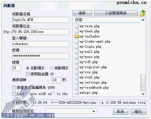Click the server address field 70.85.226.226/www
This screenshot has height=119, width=151.
pyautogui.click(x=41, y=32)
